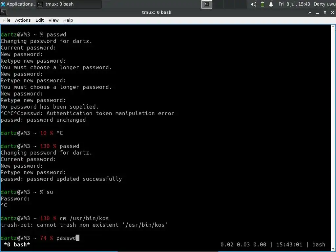Minimize the tmux terminal window

317,12
